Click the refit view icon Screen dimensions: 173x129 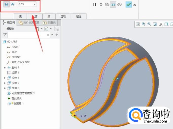(138, 24)
